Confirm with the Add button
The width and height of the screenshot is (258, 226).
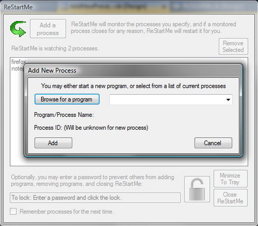point(53,143)
